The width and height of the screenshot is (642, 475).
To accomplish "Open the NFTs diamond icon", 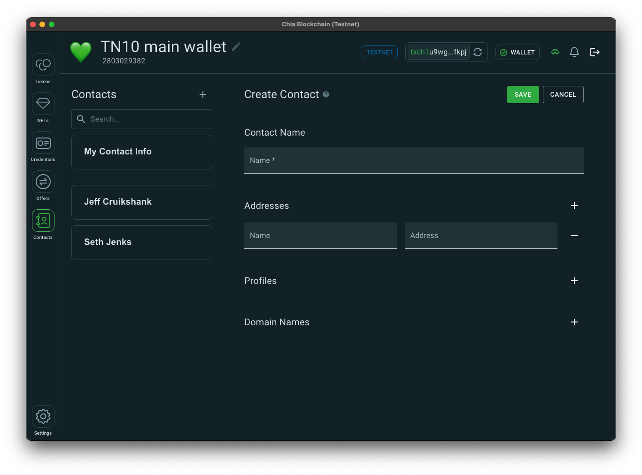I will [x=43, y=104].
